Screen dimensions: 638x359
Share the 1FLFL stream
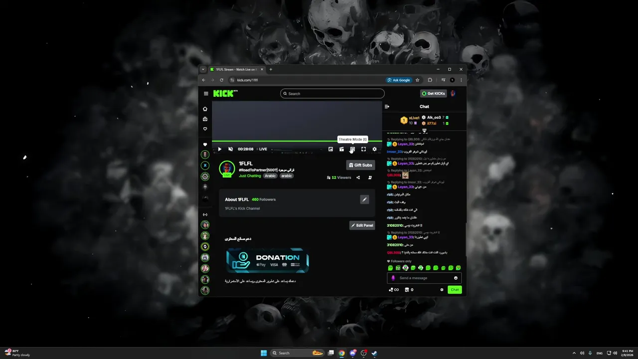(358, 178)
